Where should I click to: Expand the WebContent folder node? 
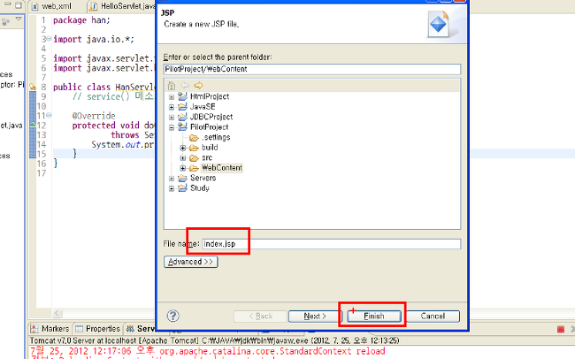(x=182, y=168)
